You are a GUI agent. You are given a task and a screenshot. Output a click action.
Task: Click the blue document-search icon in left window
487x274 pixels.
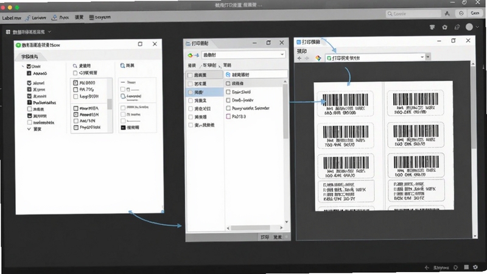point(122,66)
